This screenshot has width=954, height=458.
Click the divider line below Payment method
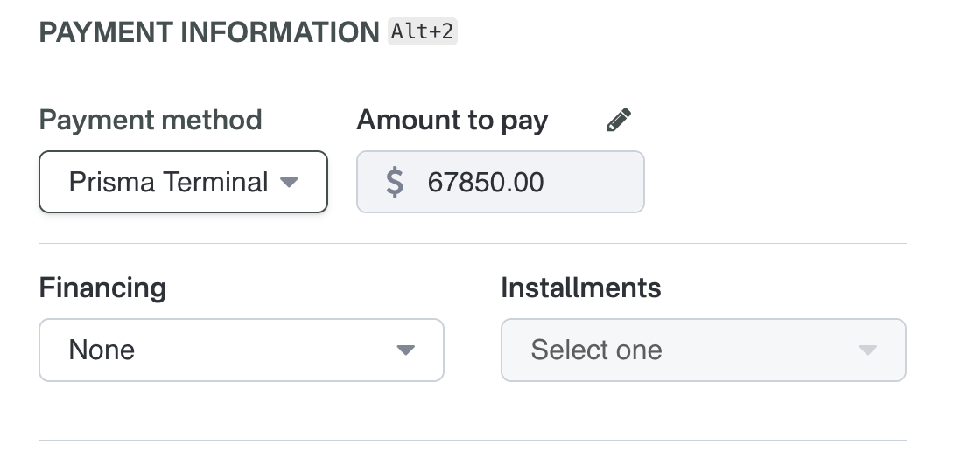[x=473, y=244]
